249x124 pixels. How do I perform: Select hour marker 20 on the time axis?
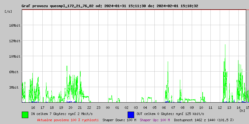[x=70, y=108]
